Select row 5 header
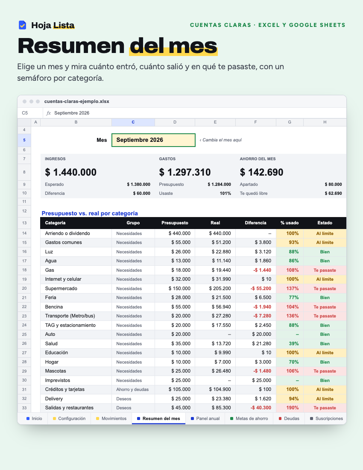363x470 pixels. [x=24, y=140]
